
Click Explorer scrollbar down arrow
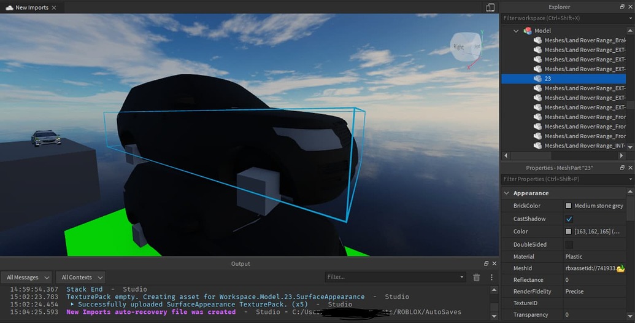(x=630, y=147)
